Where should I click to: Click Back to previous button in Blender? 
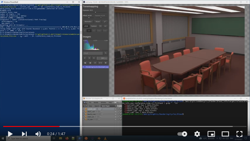coord(118,102)
